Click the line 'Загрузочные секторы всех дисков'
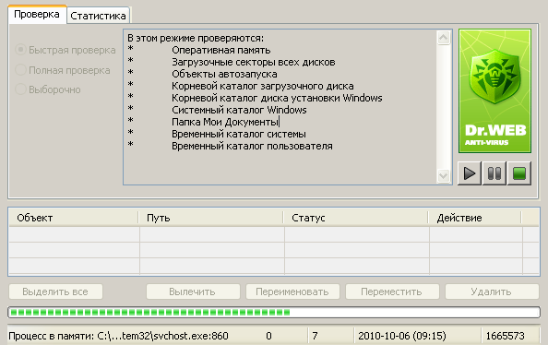This screenshot has width=548, height=345. coord(254,62)
